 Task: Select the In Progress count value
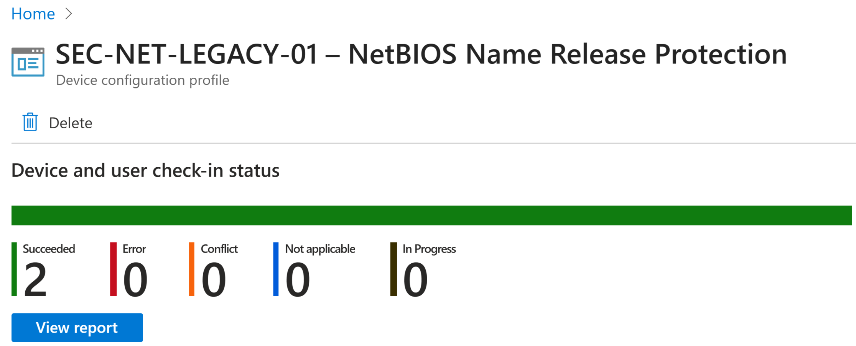click(x=415, y=280)
